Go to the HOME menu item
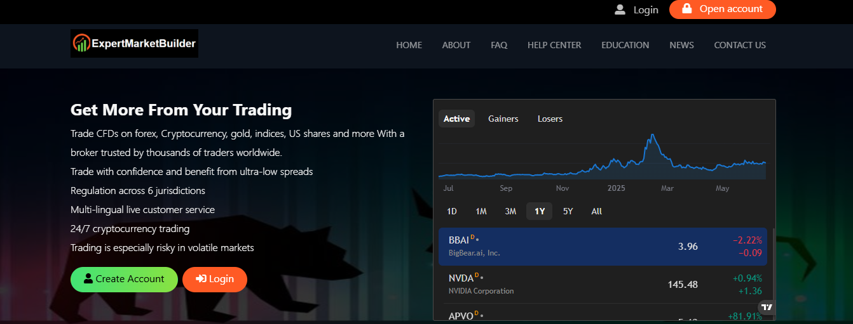This screenshot has width=853, height=324. coord(409,45)
